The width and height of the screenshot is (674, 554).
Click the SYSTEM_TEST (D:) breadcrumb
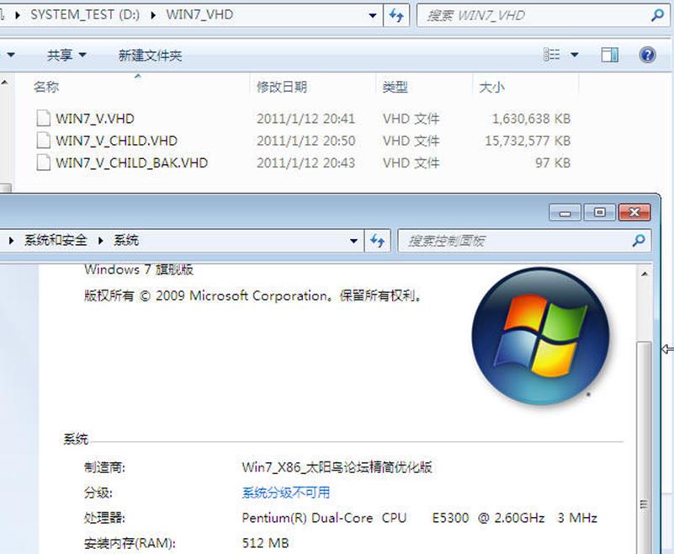click(x=85, y=14)
